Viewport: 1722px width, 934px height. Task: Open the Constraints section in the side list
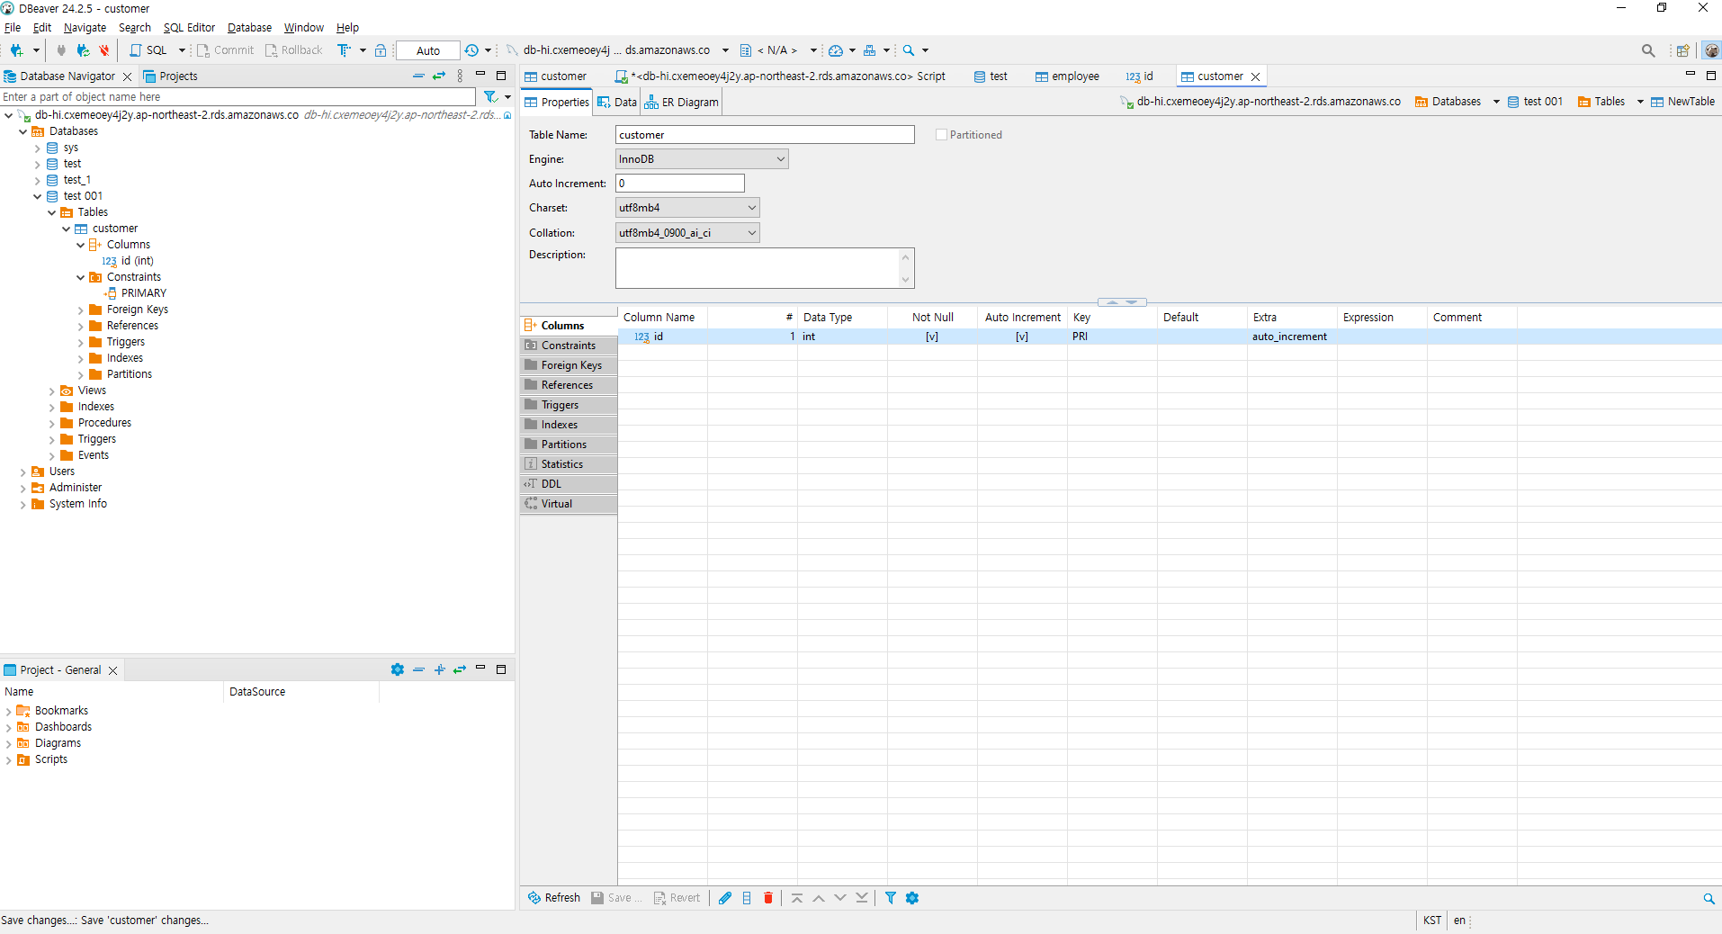569,346
